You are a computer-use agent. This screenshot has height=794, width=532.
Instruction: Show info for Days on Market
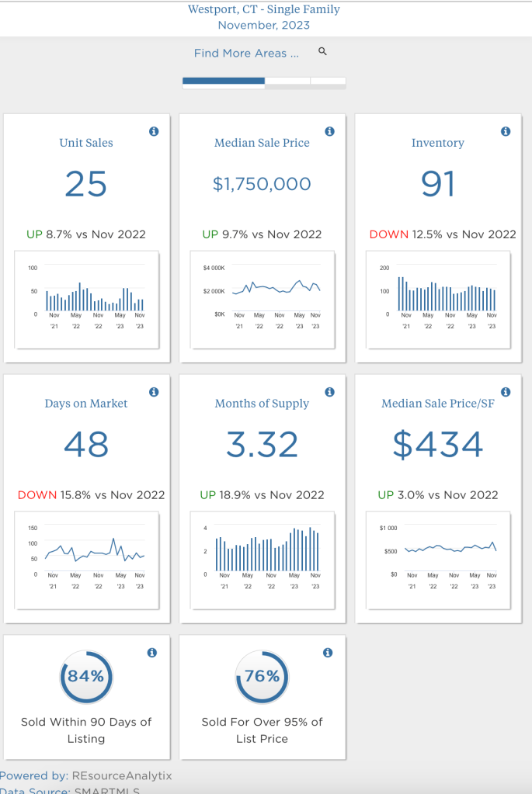(154, 393)
